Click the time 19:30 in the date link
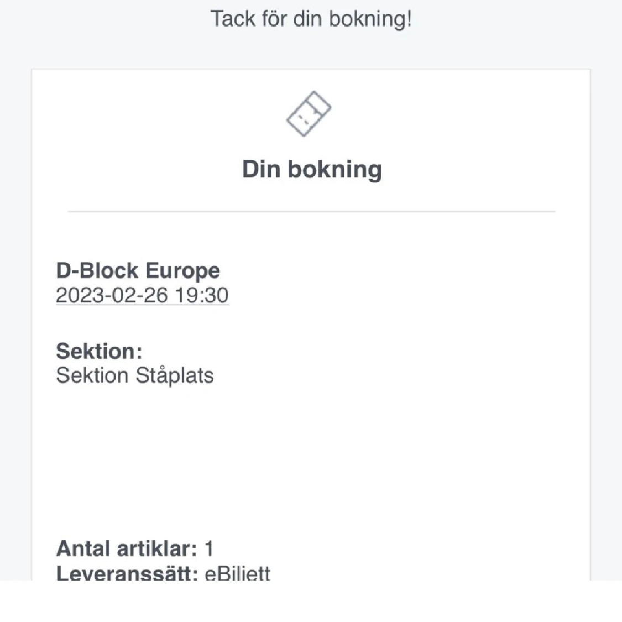Image resolution: width=622 pixels, height=622 pixels. tap(202, 295)
